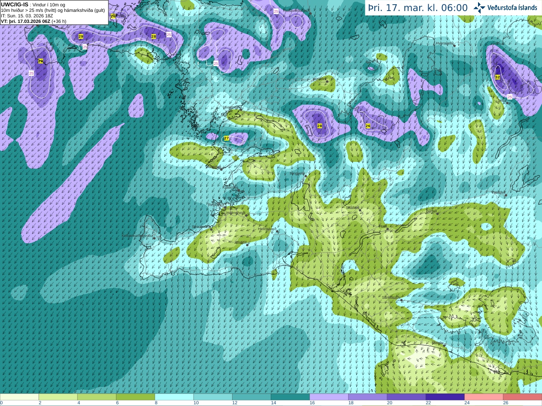Click the olive green 6–8 m/s legend swatch
This screenshot has height=406, width=542.
coord(135,397)
